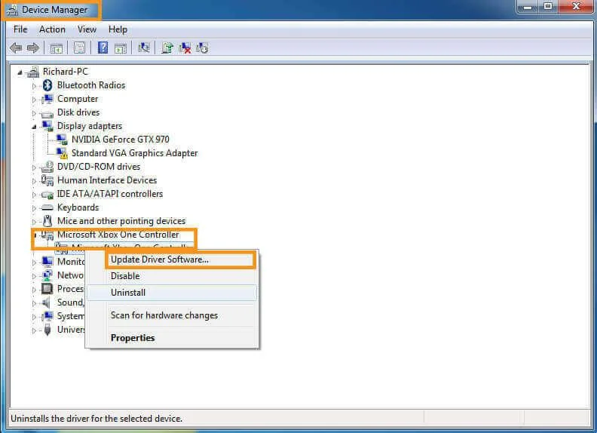Click the Properties sheet toolbar icon
This screenshot has width=597, height=433.
(80, 48)
